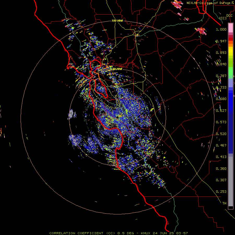The width and height of the screenshot is (235, 235).
Task: Select the 0.467 scale value
Action: pyautogui.click(x=221, y=145)
